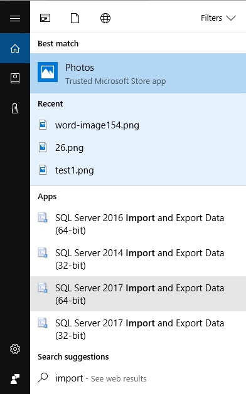Image resolution: width=246 pixels, height=394 pixels.
Task: Click SQL Server 2017 Import (64-bit) icon
Action: tap(43, 288)
